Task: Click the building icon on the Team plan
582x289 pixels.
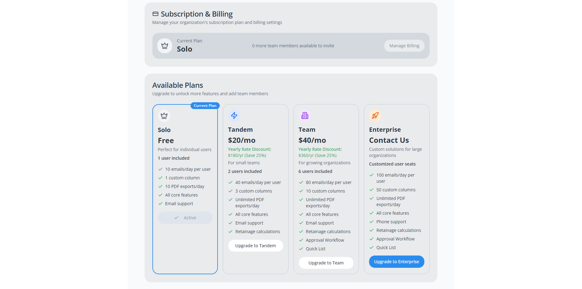Action: pos(305,115)
